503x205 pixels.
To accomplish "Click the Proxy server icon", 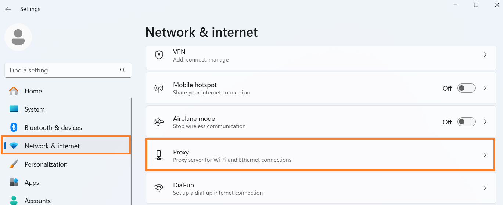I will click(x=159, y=155).
